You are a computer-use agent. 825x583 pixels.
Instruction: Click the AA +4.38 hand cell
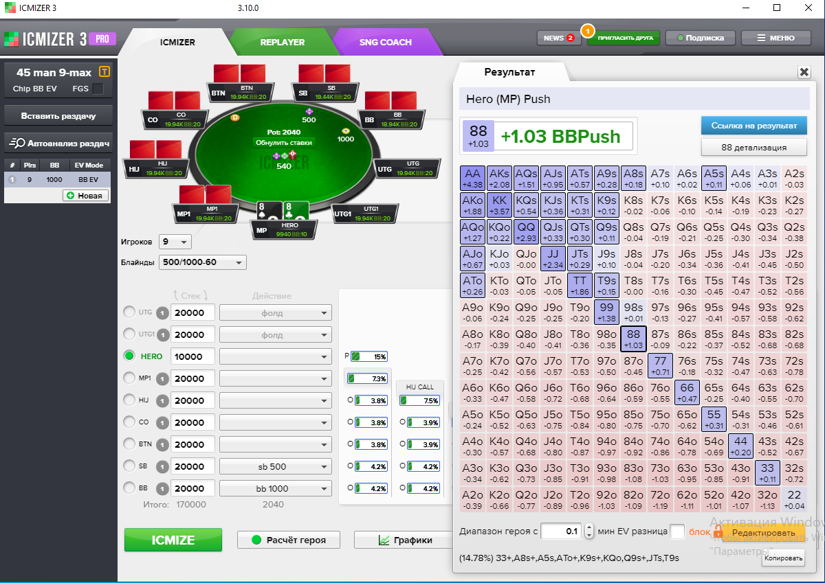472,179
